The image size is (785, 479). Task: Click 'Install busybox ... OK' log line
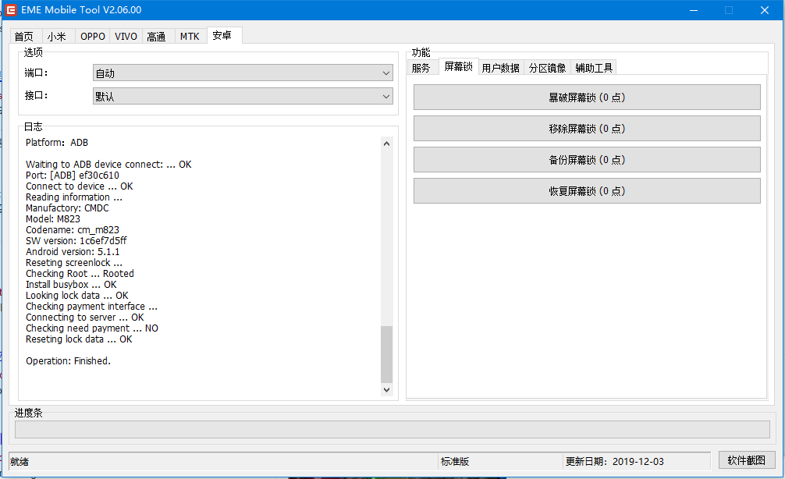tap(71, 284)
